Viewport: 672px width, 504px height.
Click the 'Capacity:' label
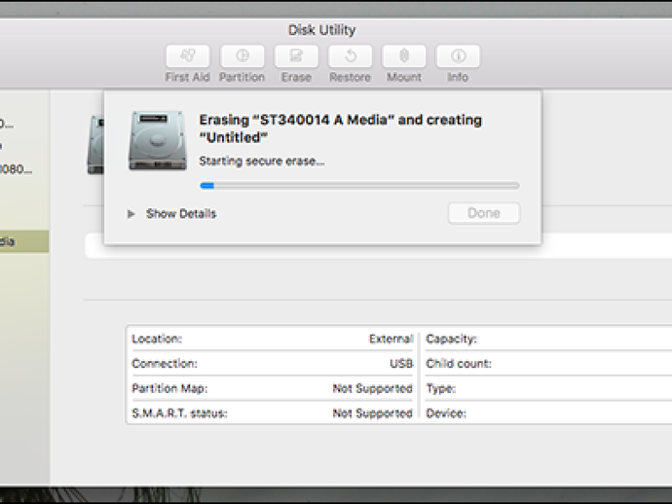(451, 339)
